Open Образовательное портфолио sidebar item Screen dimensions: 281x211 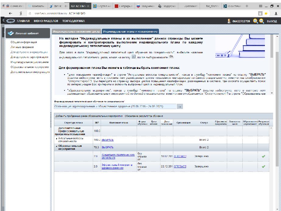(30, 67)
